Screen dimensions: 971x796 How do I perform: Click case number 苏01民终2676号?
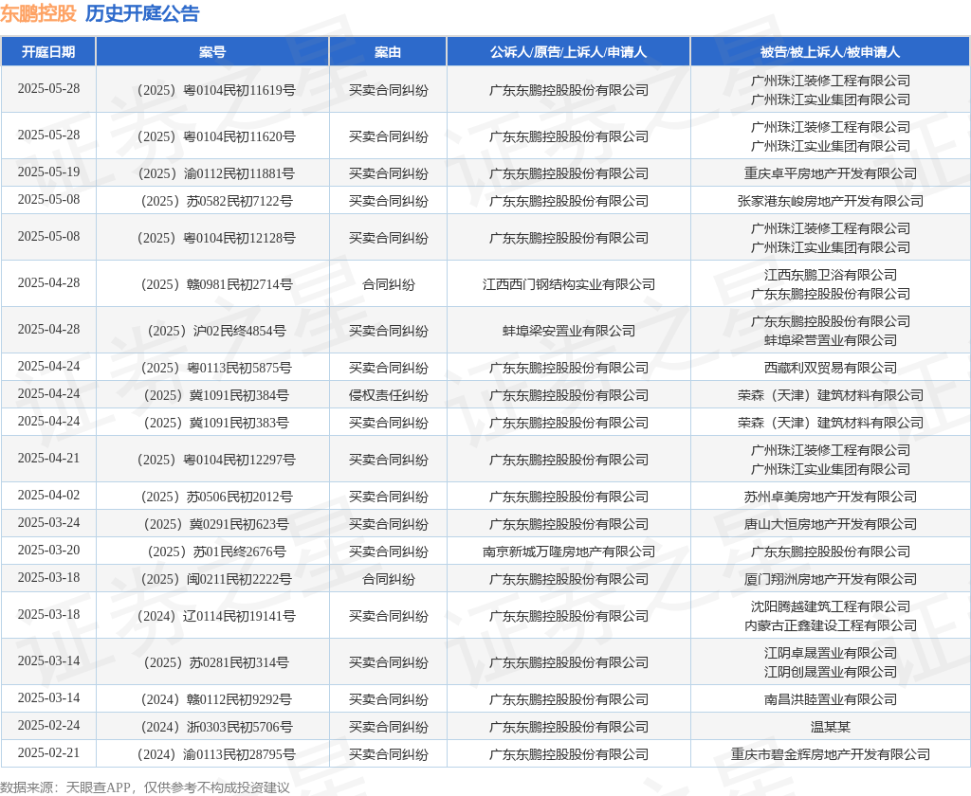coord(239,552)
